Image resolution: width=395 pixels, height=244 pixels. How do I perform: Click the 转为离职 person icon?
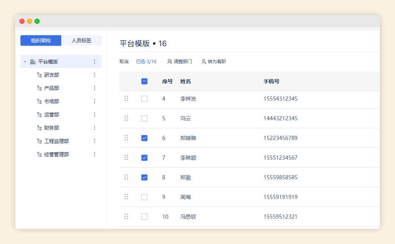point(204,62)
